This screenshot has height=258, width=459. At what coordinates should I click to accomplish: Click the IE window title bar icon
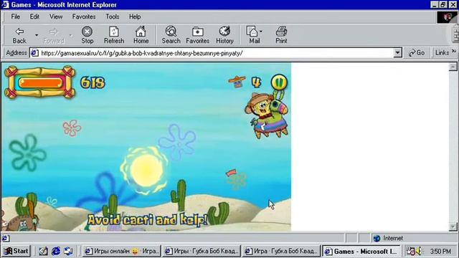coord(5,5)
